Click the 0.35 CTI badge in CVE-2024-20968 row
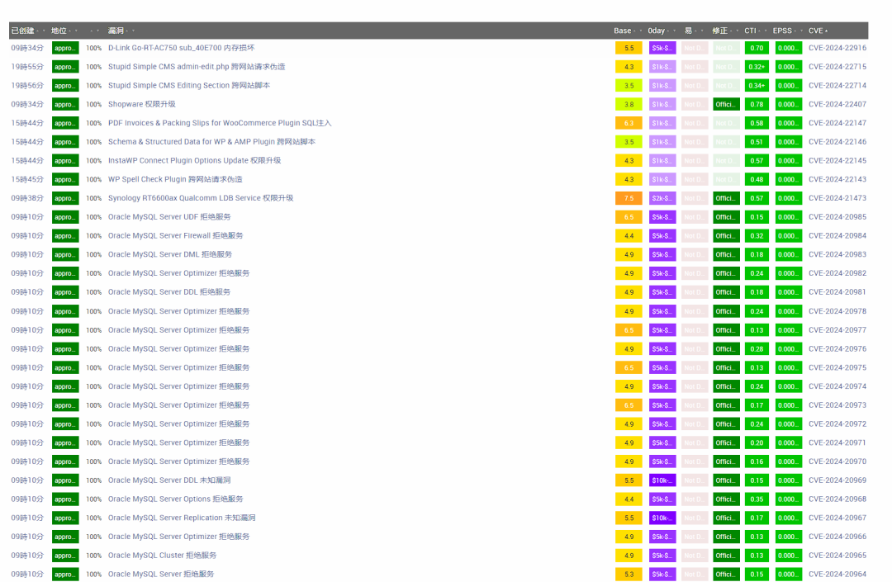The height and width of the screenshot is (582, 892). point(757,499)
